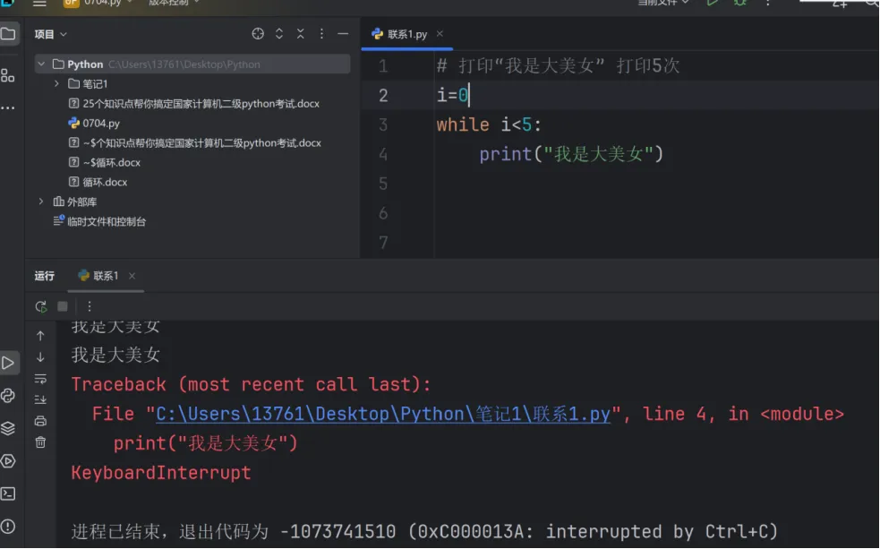Hide the project panel

(343, 34)
